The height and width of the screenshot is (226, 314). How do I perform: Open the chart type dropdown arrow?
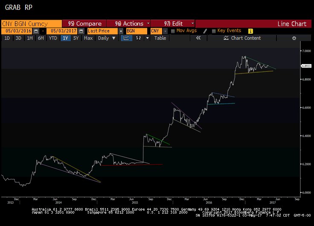[147, 38]
